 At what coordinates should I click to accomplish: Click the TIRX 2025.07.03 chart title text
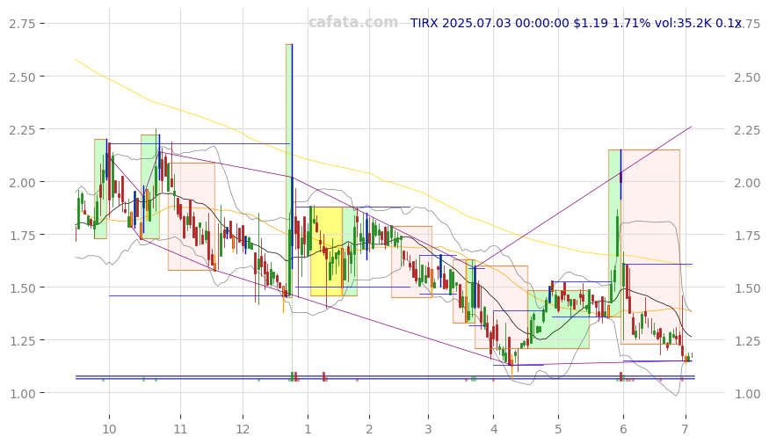point(576,23)
